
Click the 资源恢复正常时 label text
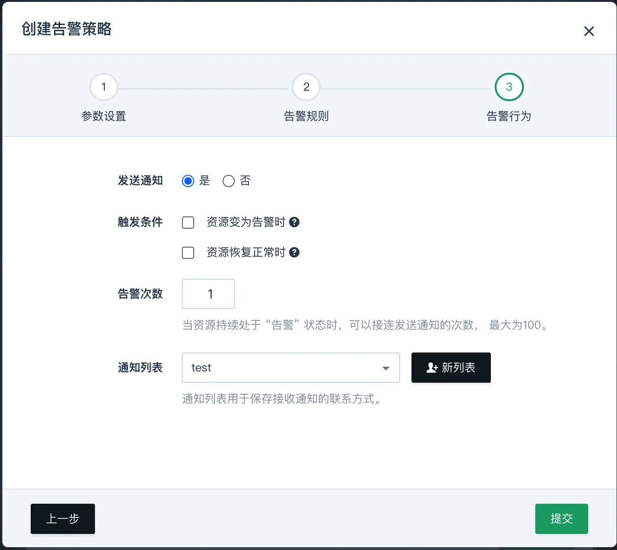[246, 252]
